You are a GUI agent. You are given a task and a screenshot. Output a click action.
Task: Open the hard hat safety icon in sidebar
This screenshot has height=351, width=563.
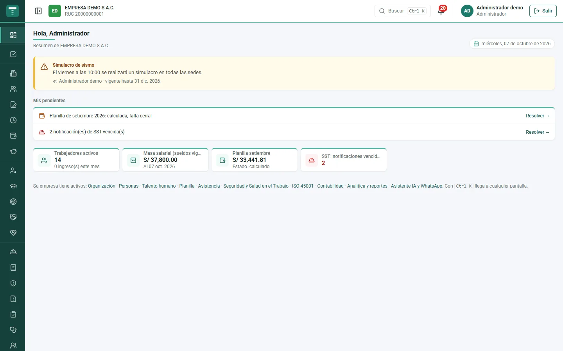(13, 252)
